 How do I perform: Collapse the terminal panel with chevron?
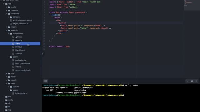point(187,81)
